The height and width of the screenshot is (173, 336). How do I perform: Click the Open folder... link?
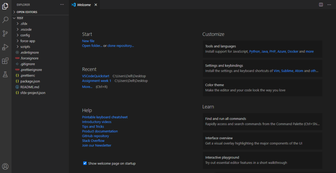pyautogui.click(x=92, y=46)
